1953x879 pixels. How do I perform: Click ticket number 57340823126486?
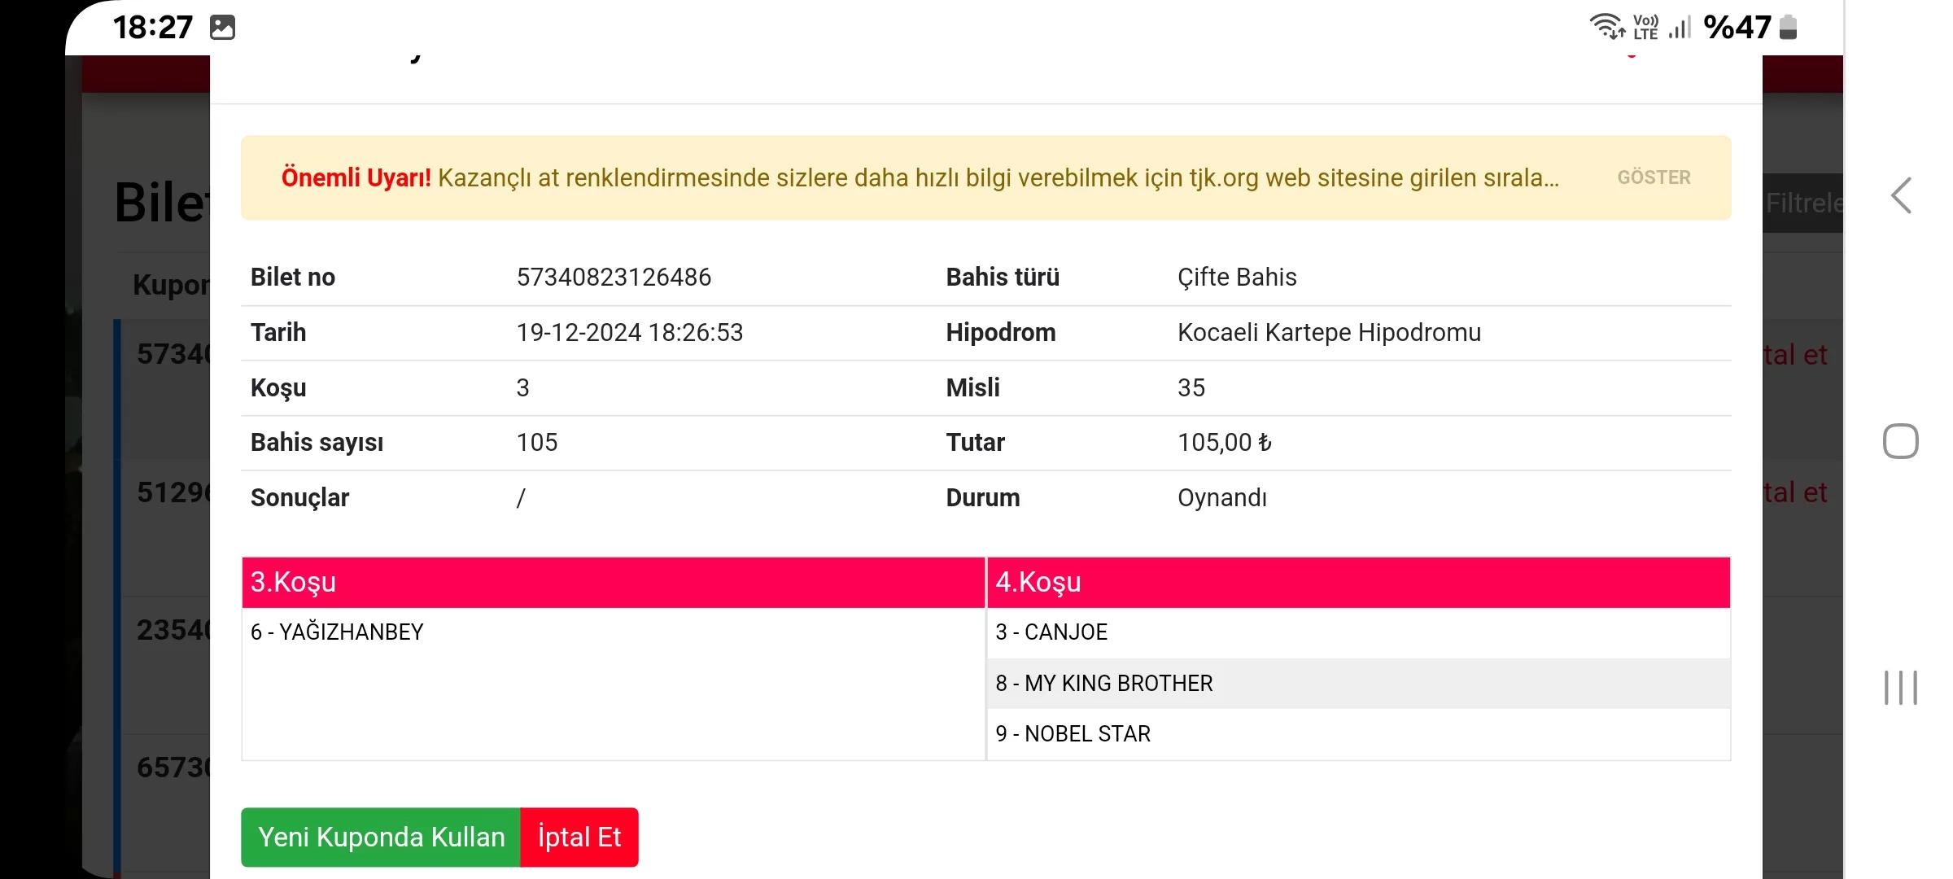pyautogui.click(x=614, y=278)
